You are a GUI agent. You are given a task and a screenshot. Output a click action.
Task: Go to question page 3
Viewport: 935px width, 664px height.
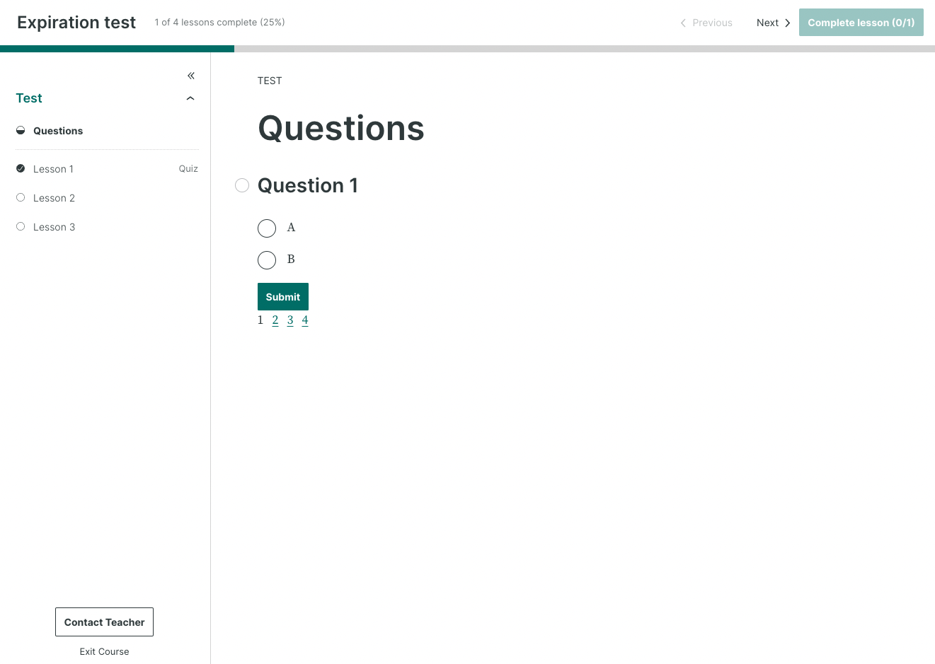(290, 320)
